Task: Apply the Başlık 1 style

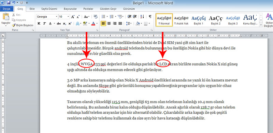Action: point(199,20)
